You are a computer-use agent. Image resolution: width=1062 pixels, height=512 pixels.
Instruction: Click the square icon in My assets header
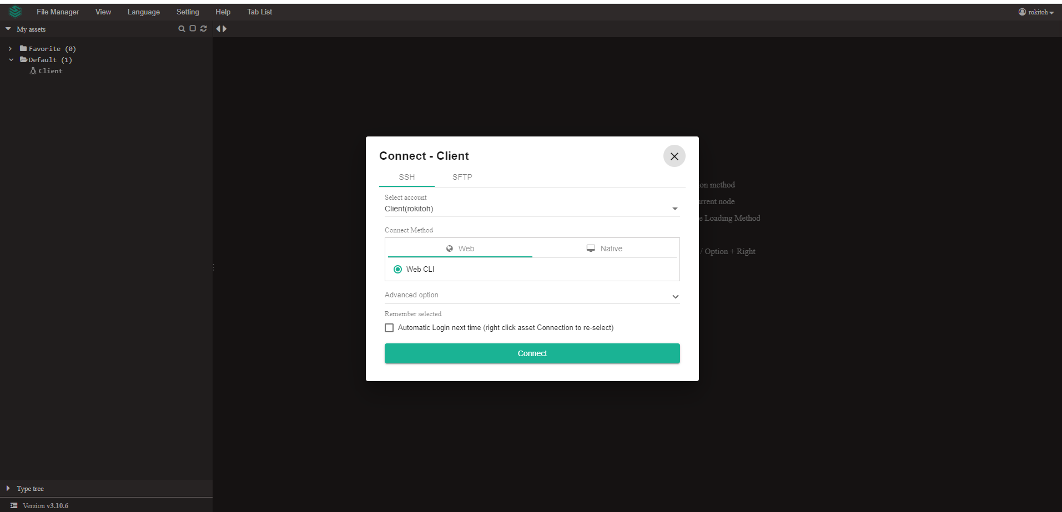[x=193, y=29]
